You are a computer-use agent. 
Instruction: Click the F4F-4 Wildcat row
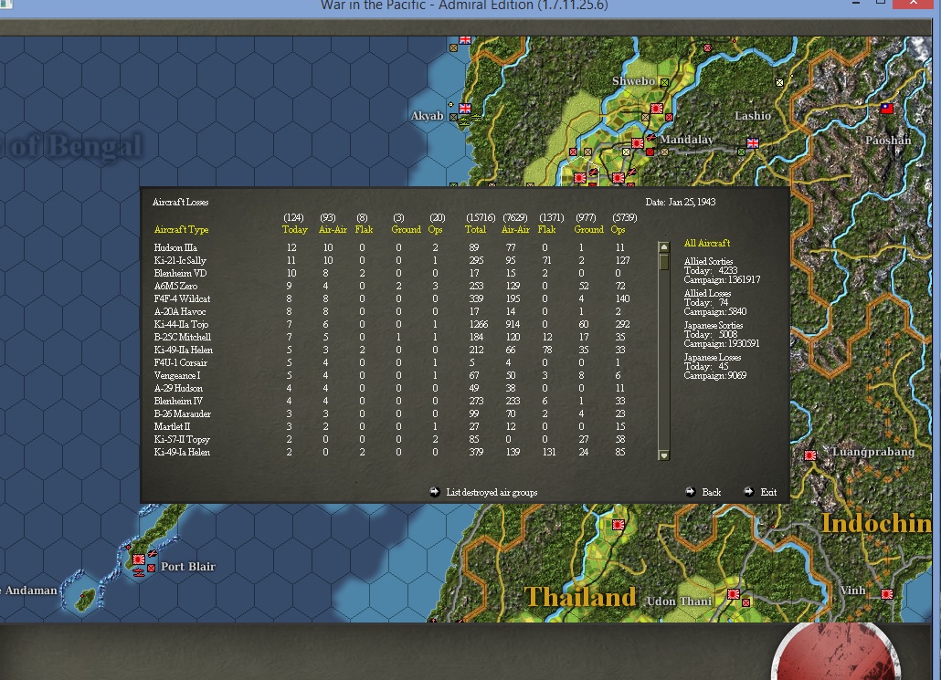pyautogui.click(x=390, y=298)
